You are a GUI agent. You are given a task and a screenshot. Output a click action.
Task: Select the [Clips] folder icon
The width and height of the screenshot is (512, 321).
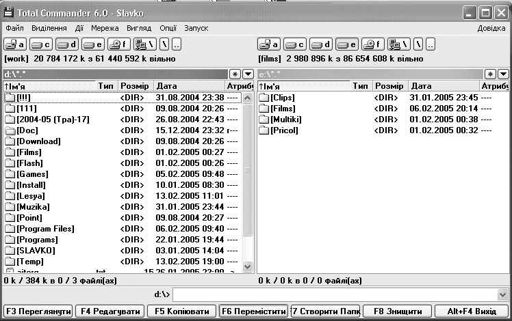[264, 98]
